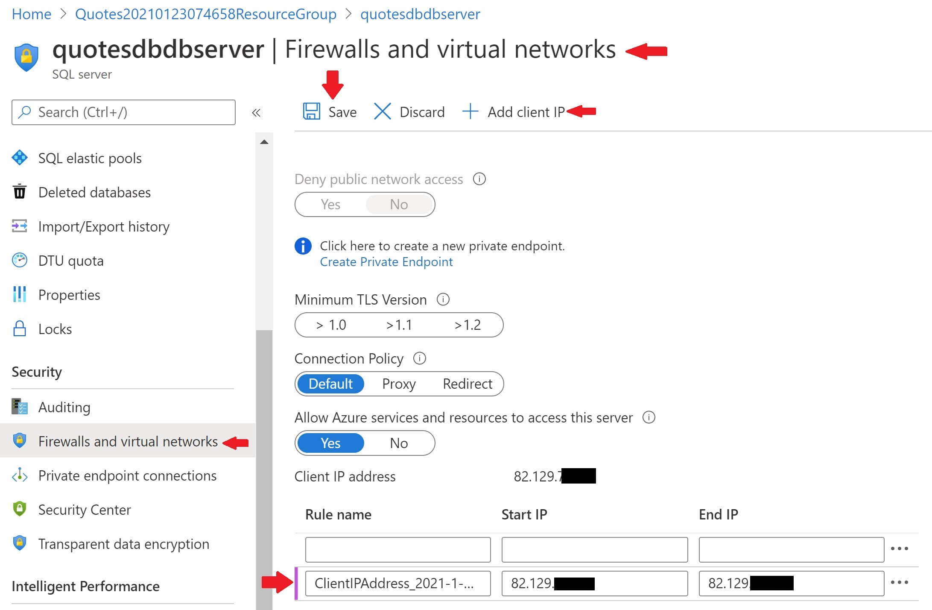Select minimum TLS version >1.1
This screenshot has height=610, width=932.
click(399, 325)
